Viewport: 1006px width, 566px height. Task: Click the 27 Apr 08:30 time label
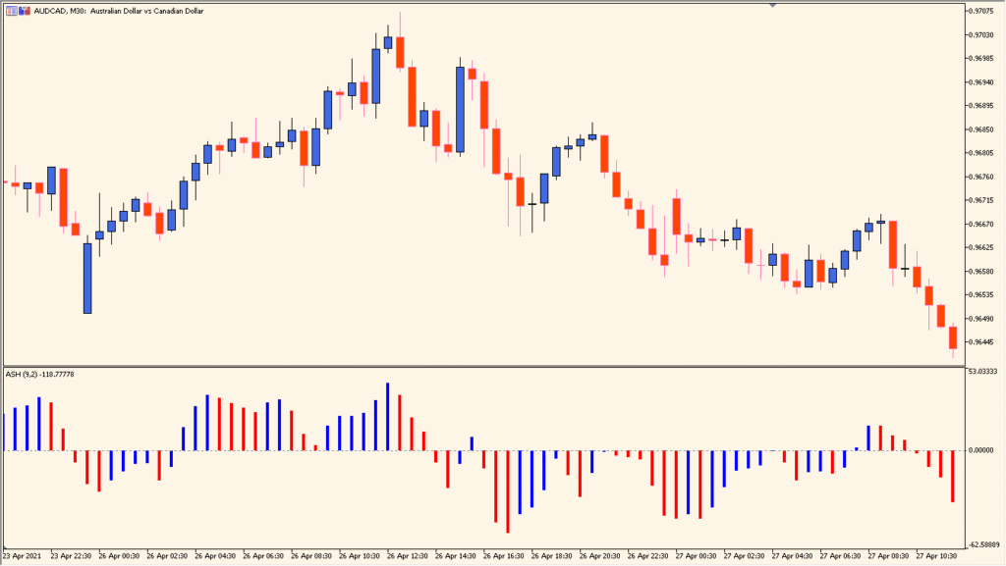pyautogui.click(x=888, y=556)
